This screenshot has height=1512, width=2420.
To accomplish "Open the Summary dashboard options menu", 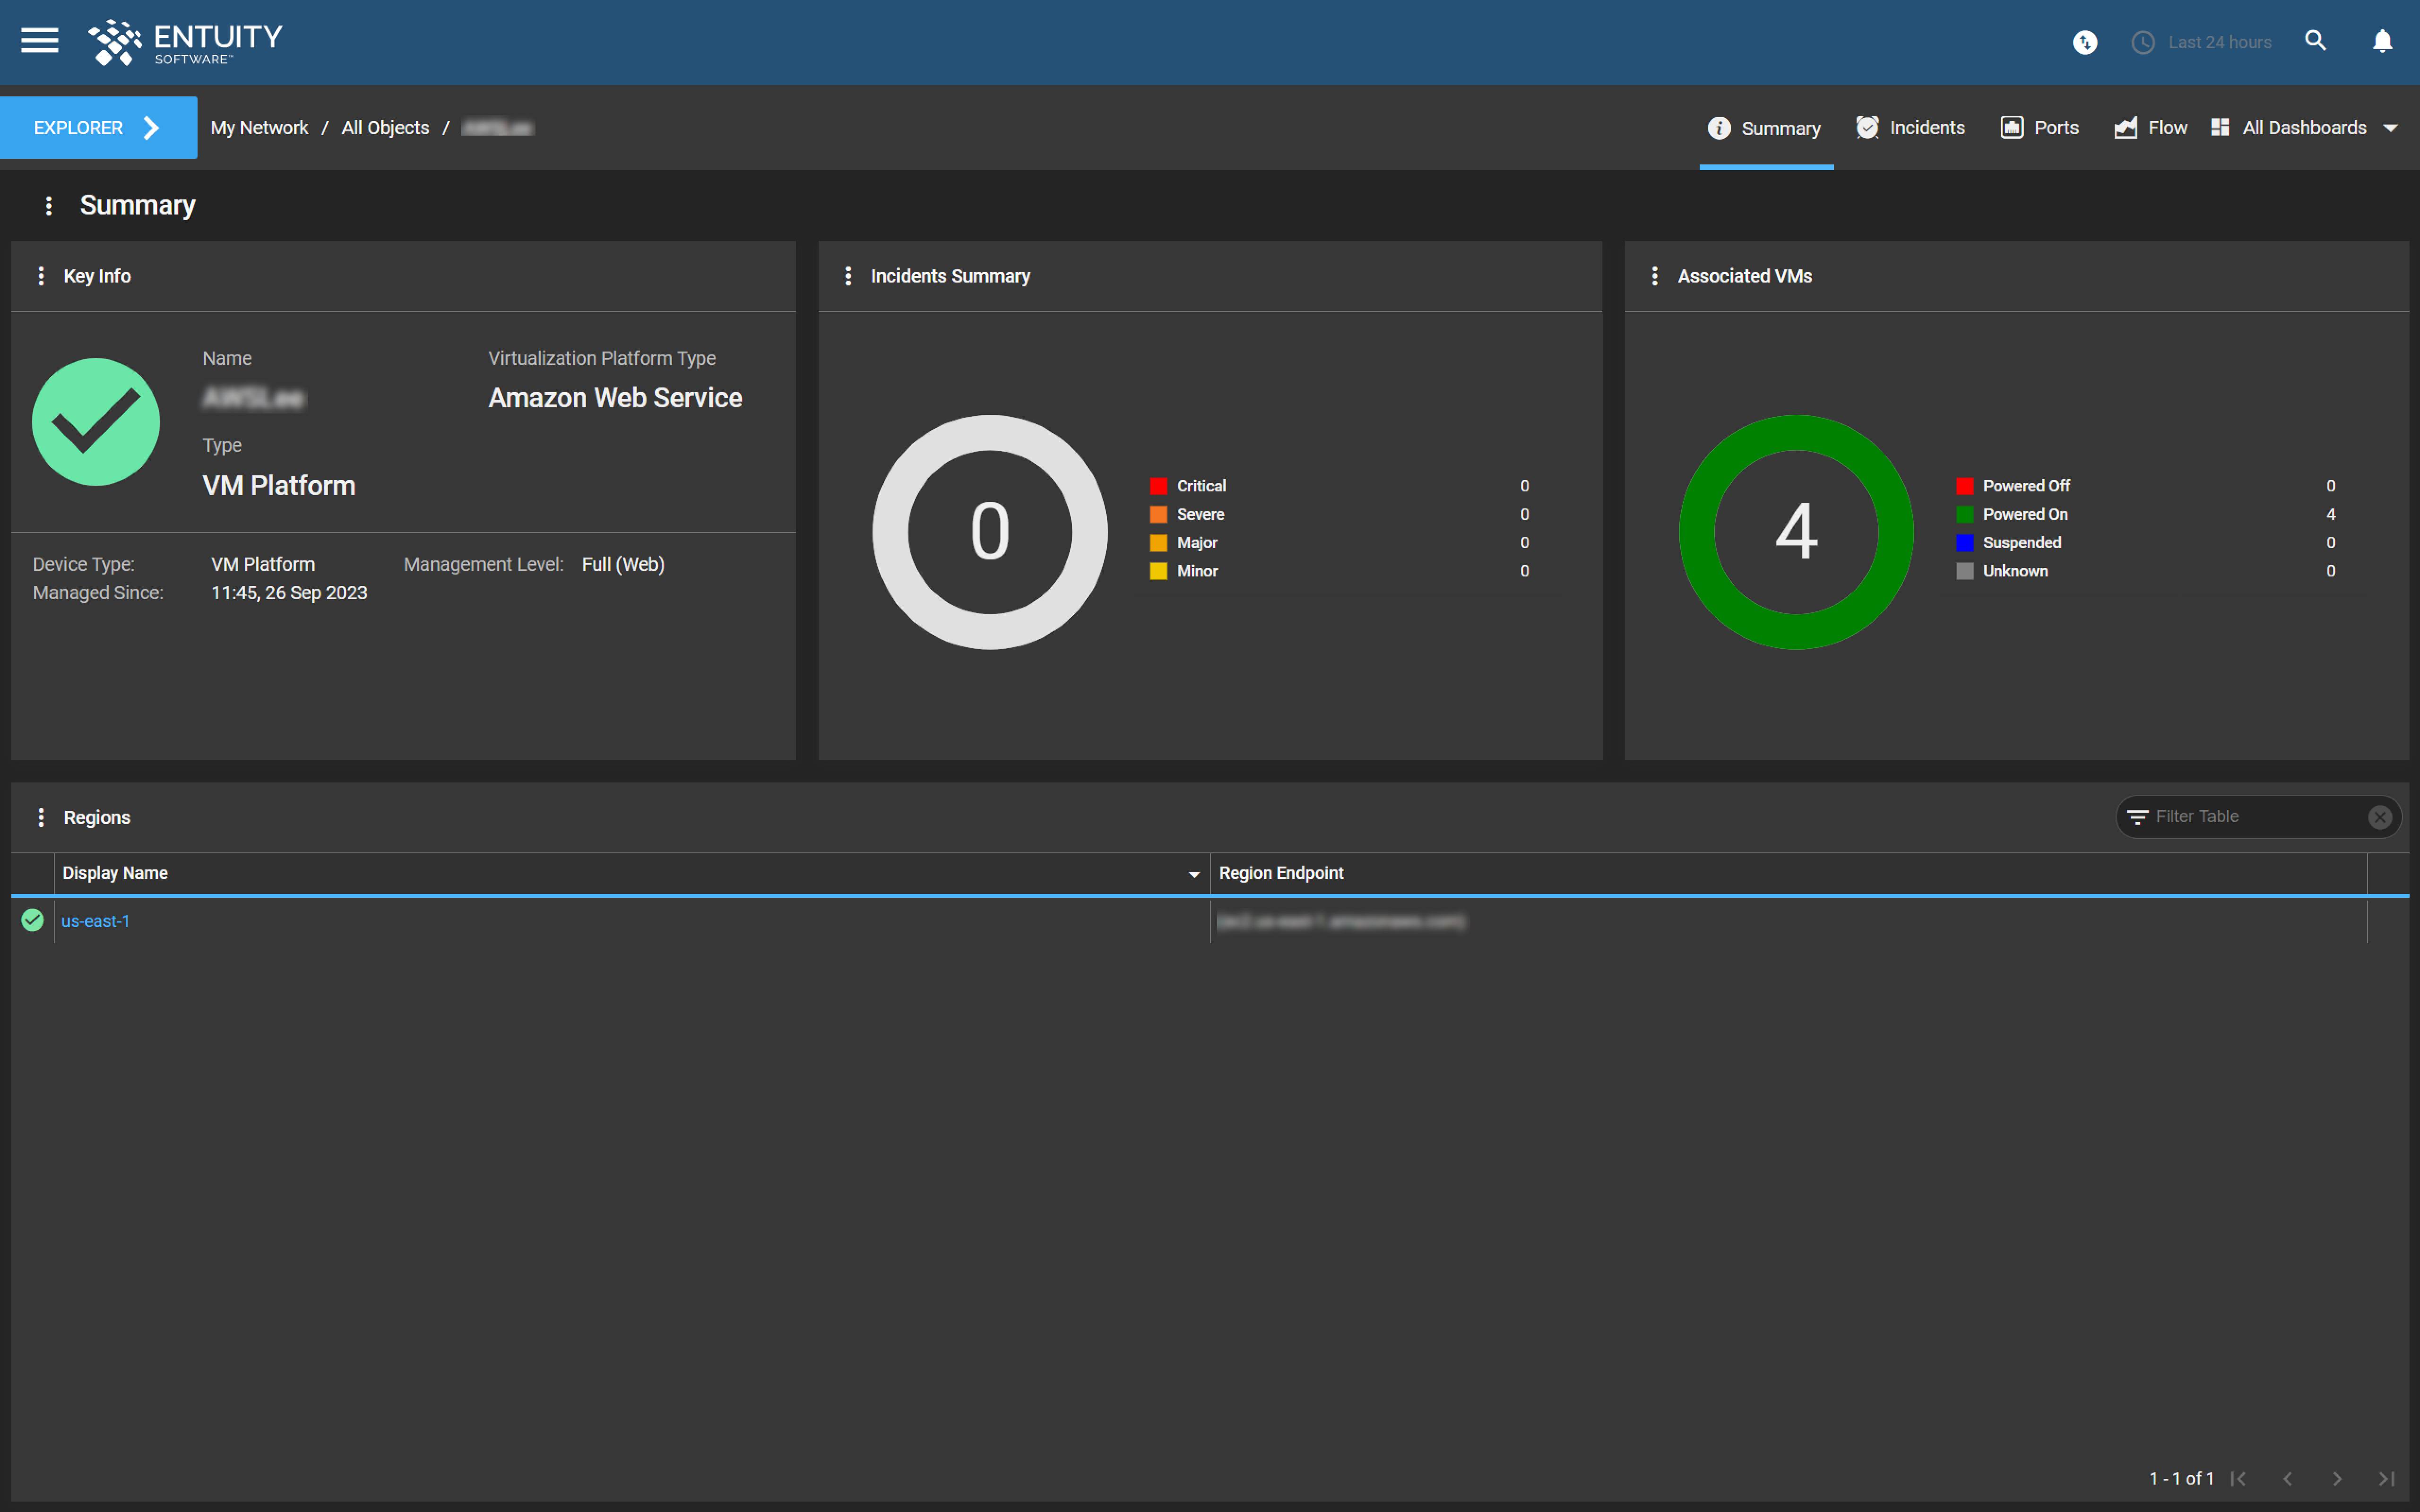I will (x=49, y=205).
